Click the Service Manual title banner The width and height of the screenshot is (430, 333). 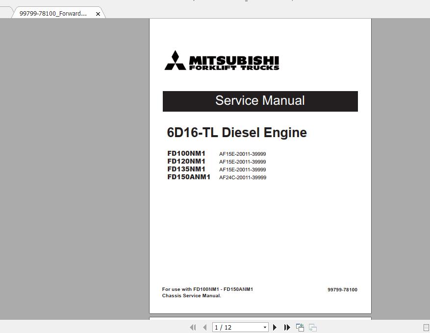260,101
